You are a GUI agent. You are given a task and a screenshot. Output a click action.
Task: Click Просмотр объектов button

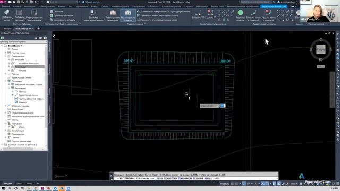pyautogui.click(x=62, y=15)
